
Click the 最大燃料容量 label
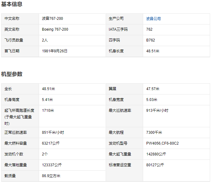pos(15,143)
